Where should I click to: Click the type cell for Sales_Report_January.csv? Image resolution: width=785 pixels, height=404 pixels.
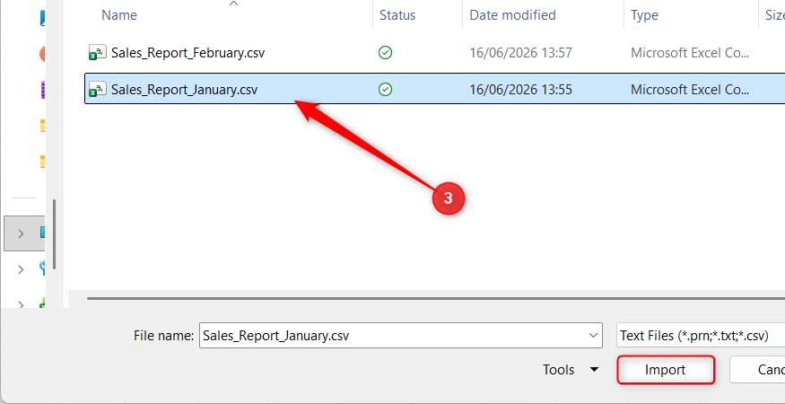coord(690,90)
